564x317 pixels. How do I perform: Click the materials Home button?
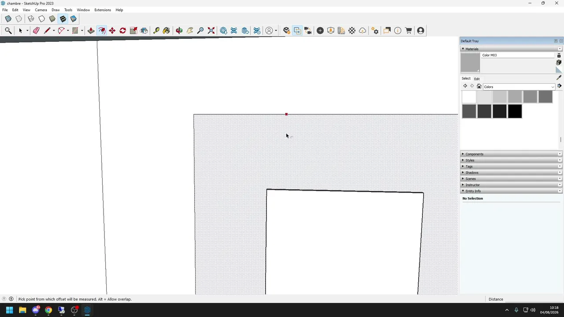(x=479, y=86)
